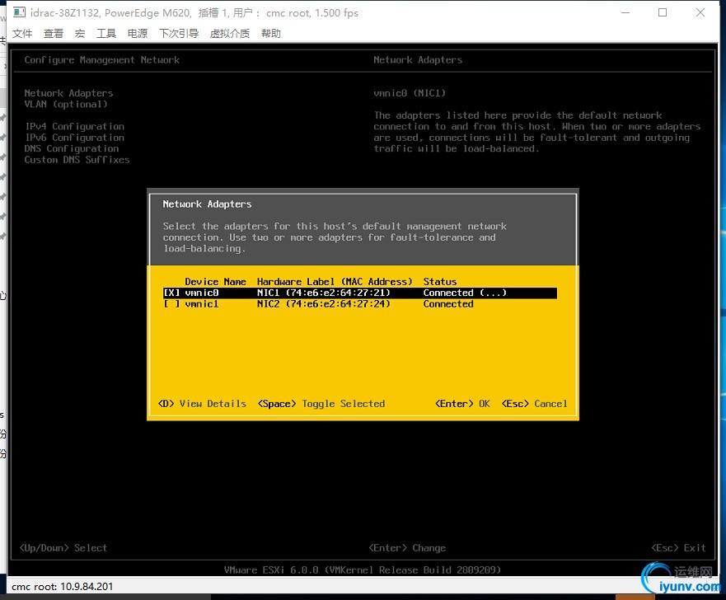This screenshot has width=726, height=600.
Task: Open the 电源 menu
Action: tap(138, 33)
